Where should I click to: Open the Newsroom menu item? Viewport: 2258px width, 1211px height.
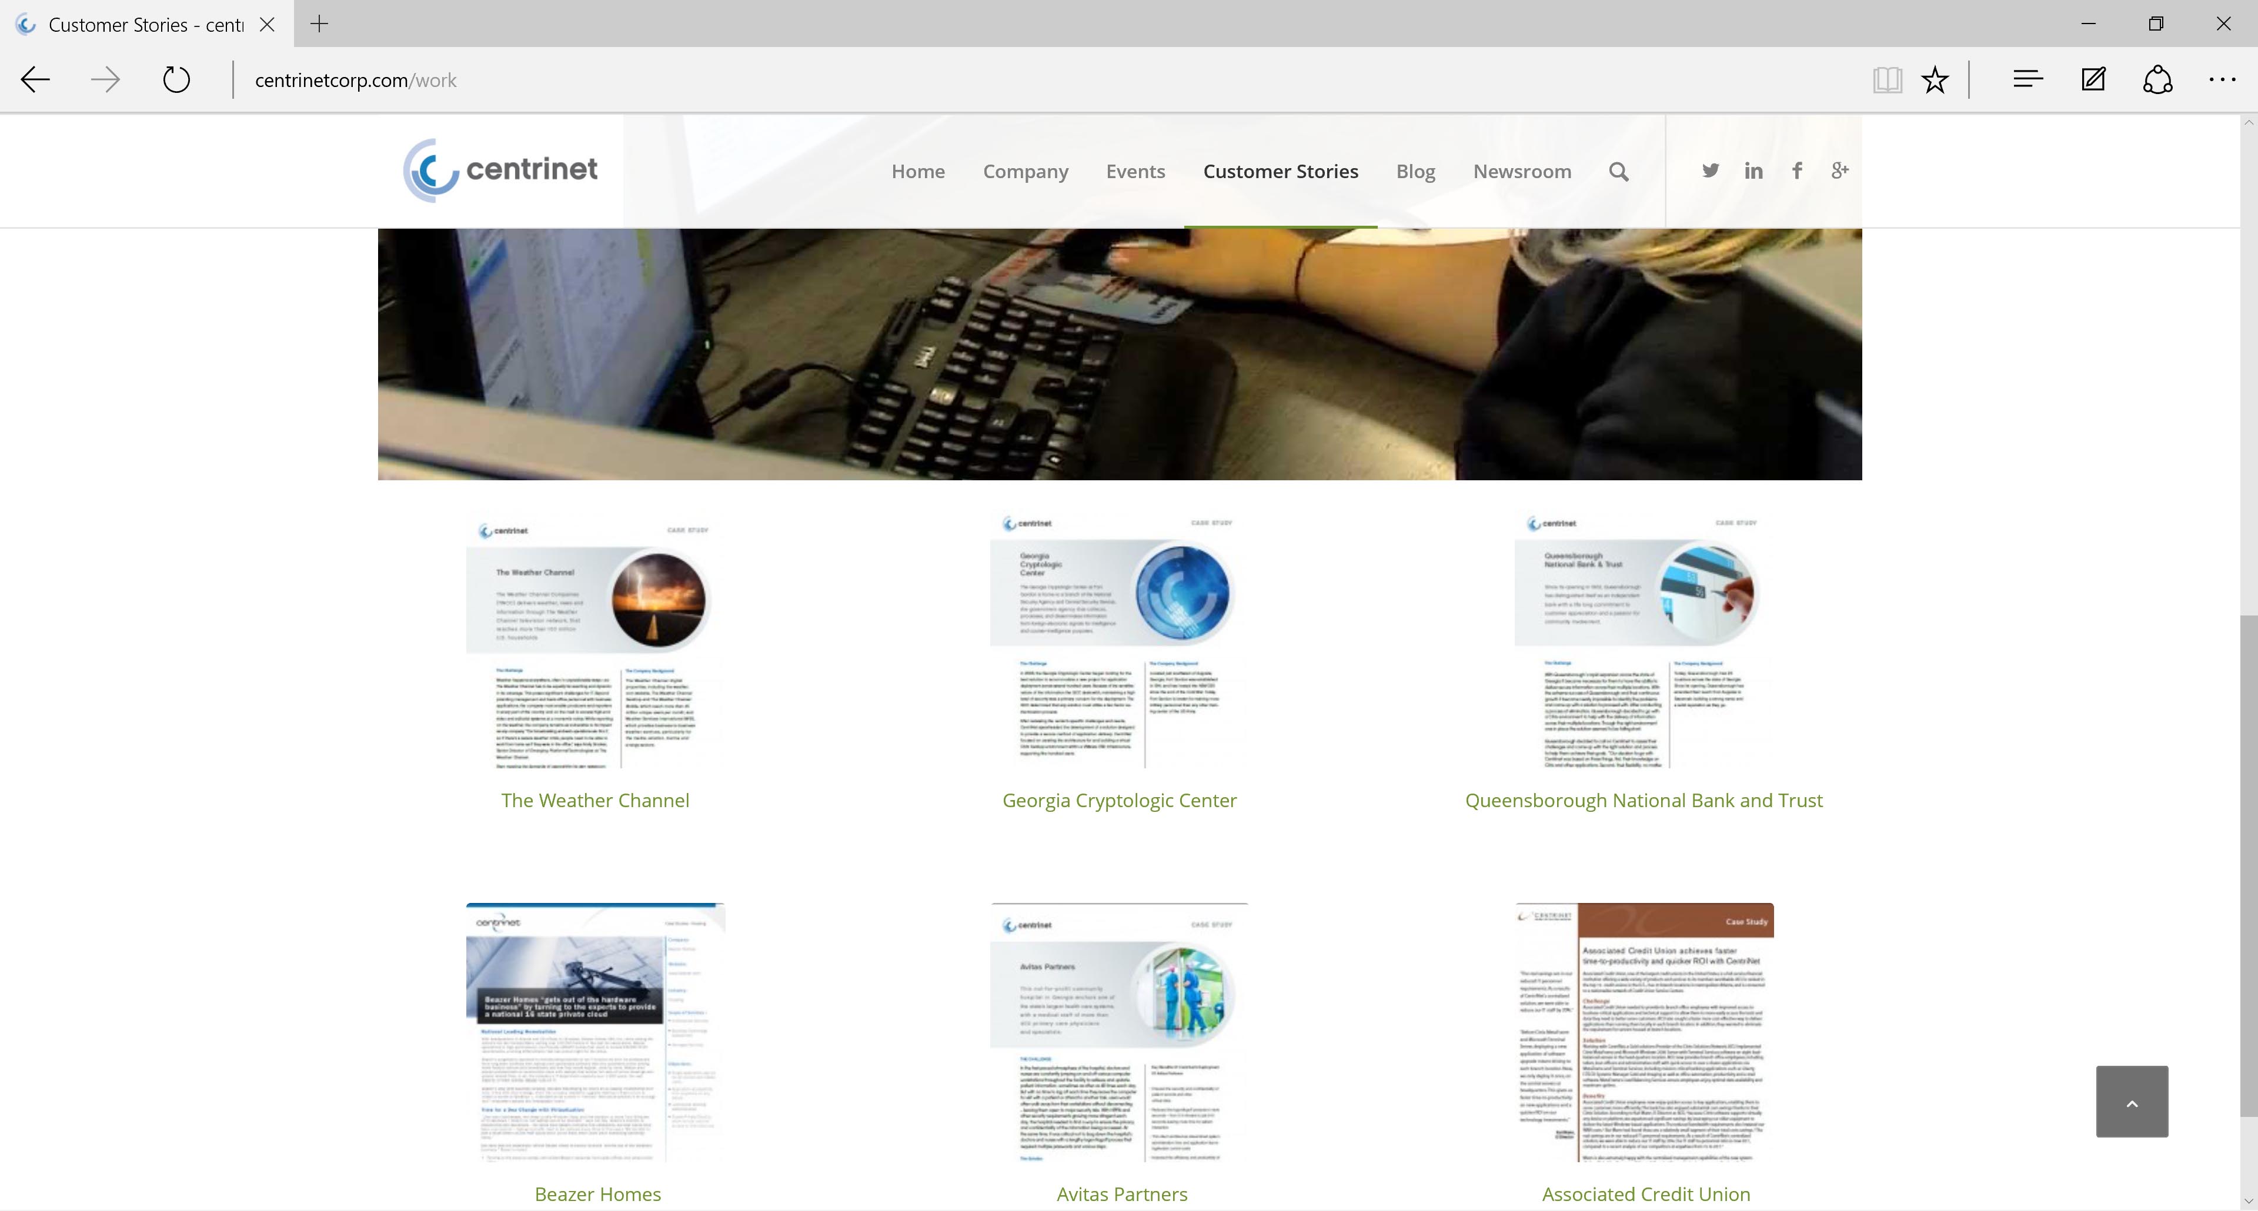click(x=1522, y=171)
